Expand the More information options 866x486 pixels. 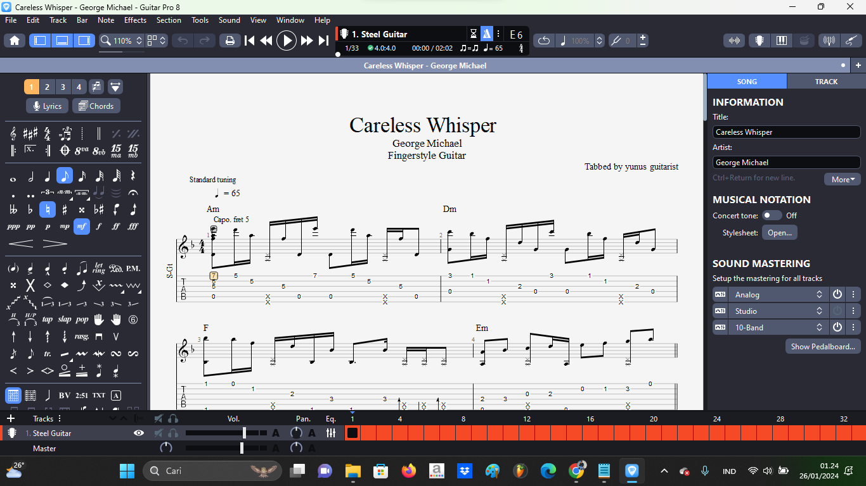(843, 179)
